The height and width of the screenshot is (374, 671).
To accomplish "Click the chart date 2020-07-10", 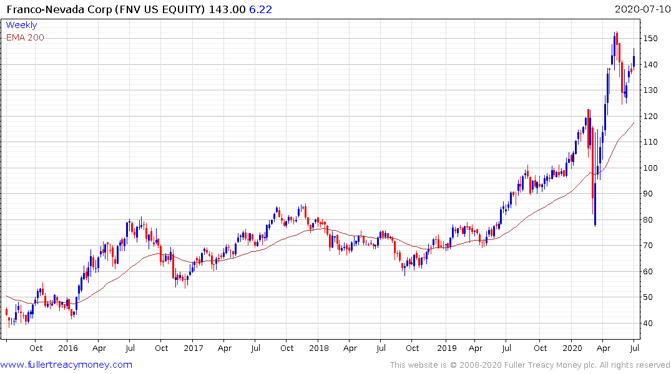I will [x=642, y=9].
